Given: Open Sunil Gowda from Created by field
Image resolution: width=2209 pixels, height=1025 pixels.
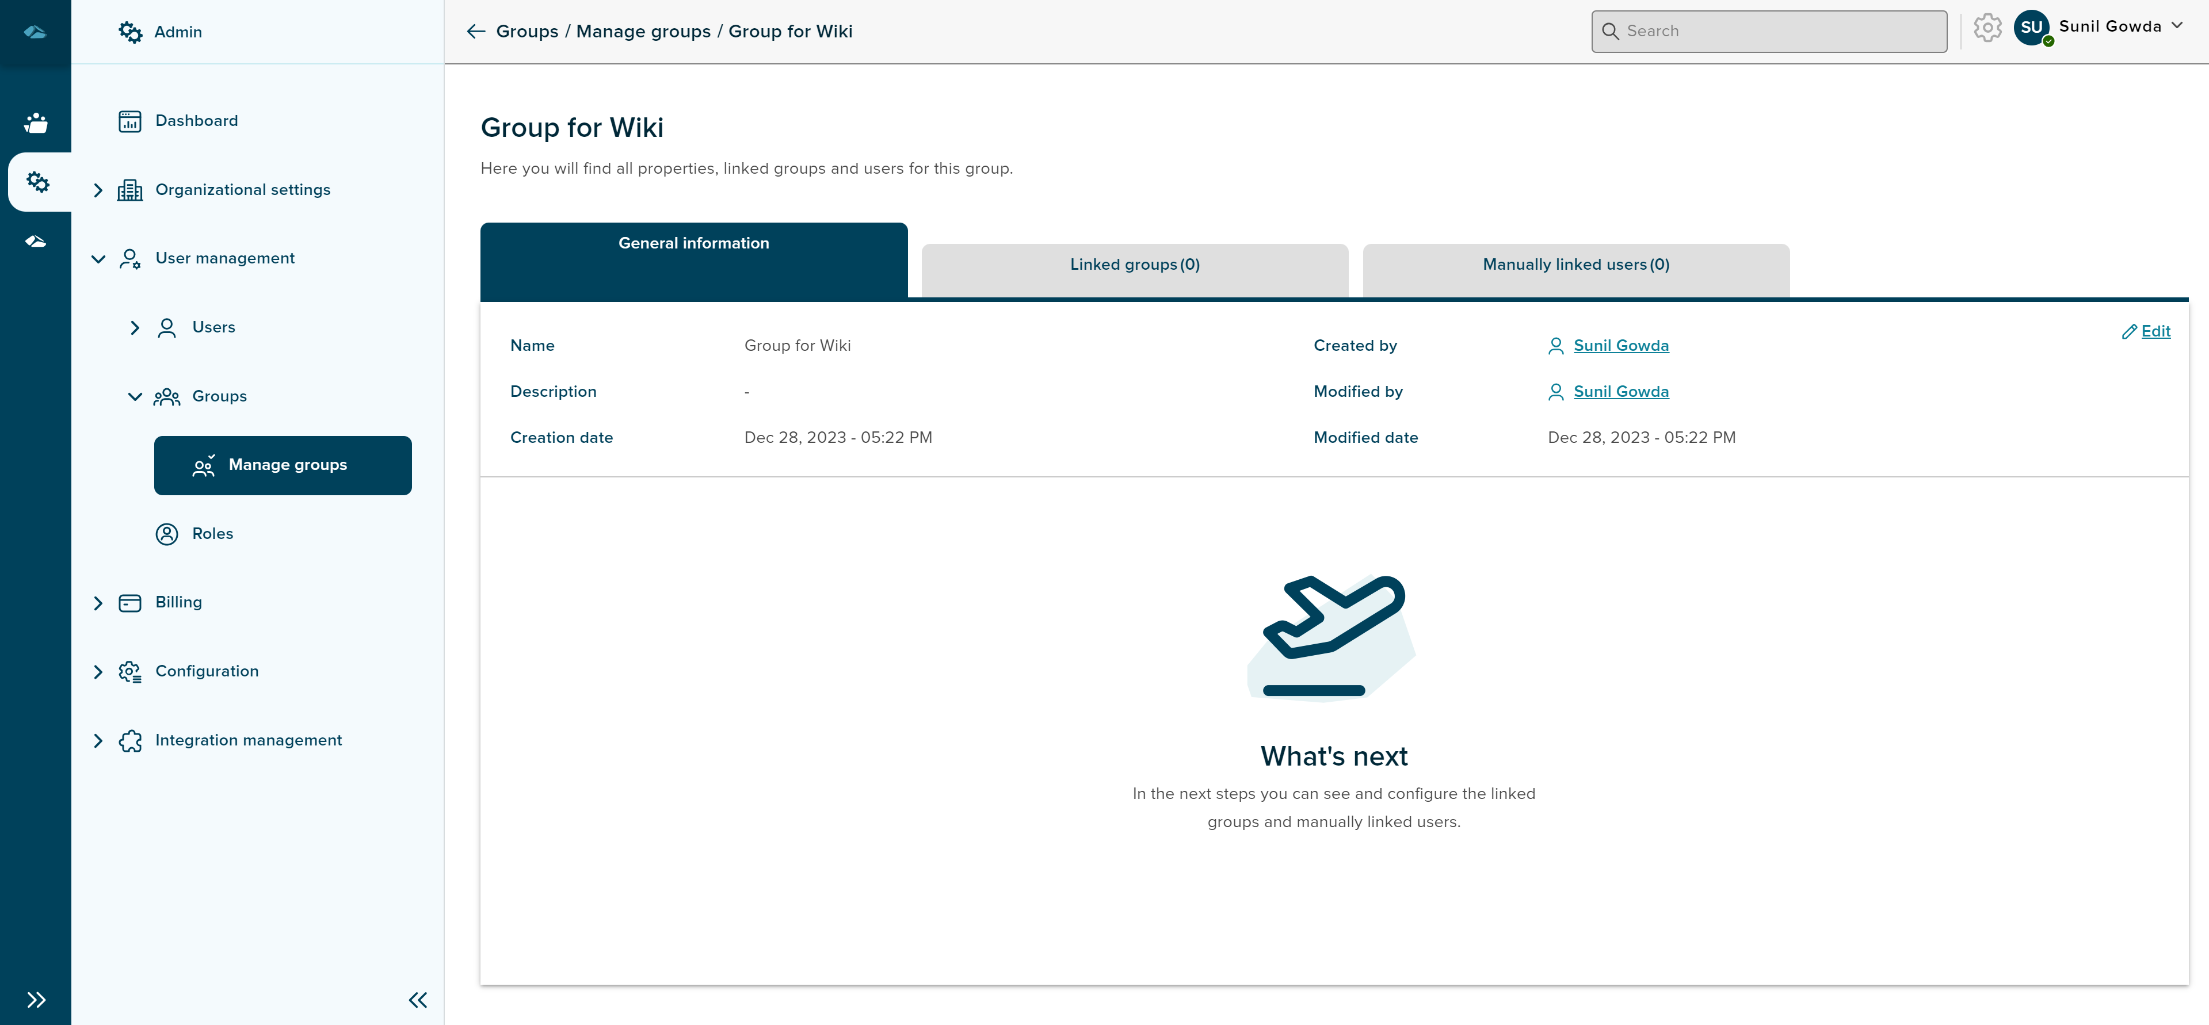Looking at the screenshot, I should (1621, 345).
